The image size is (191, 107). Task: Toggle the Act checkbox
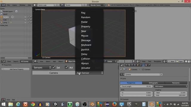pos(67,67)
